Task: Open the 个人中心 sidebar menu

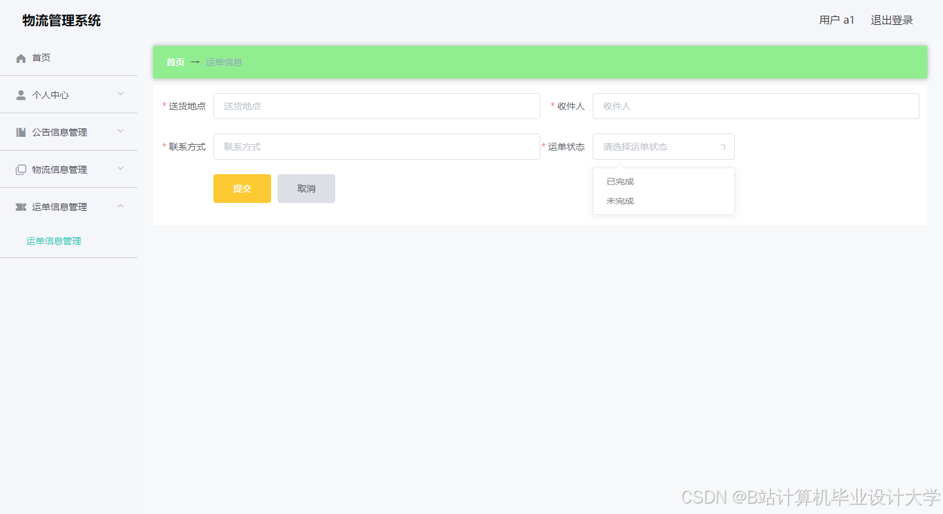Action: click(x=69, y=95)
